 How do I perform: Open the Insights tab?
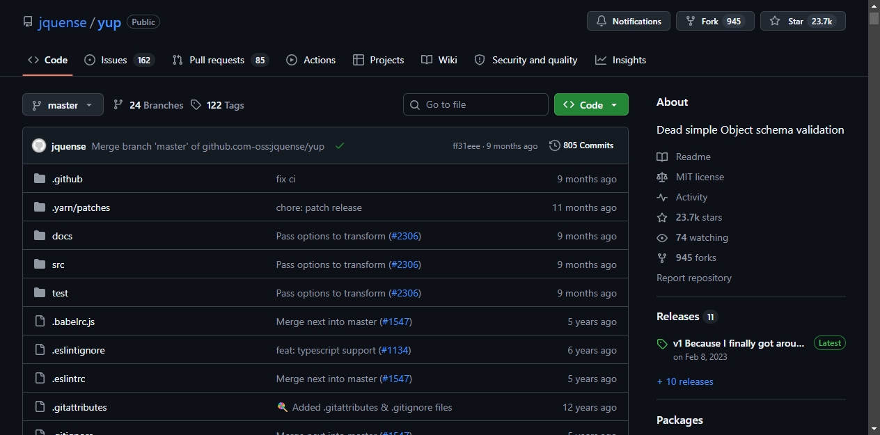621,60
